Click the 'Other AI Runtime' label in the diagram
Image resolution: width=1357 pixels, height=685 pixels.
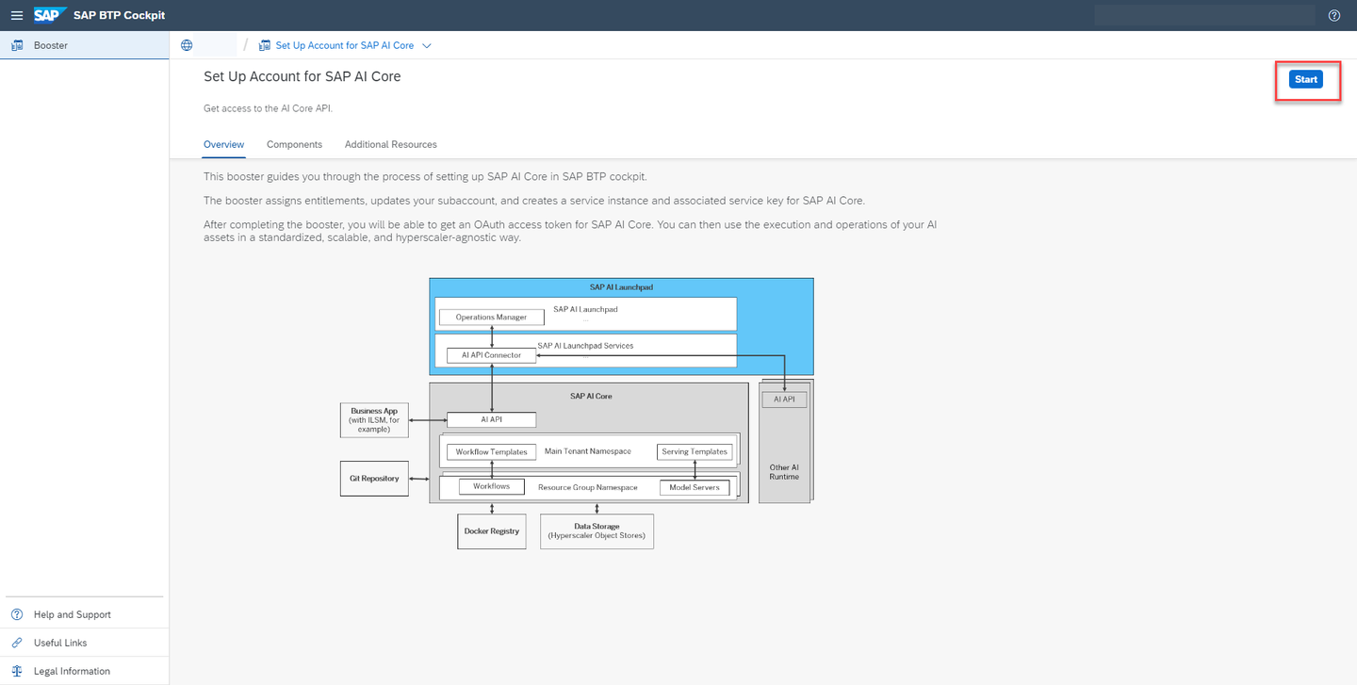point(784,472)
